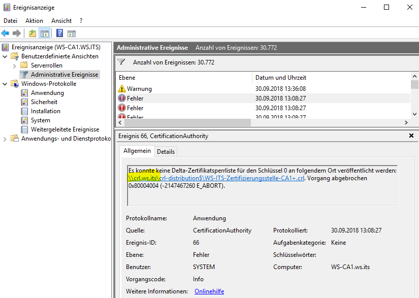Image resolution: width=419 pixels, height=298 pixels.
Task: Switch to the Allgemein tab
Action: 137,151
